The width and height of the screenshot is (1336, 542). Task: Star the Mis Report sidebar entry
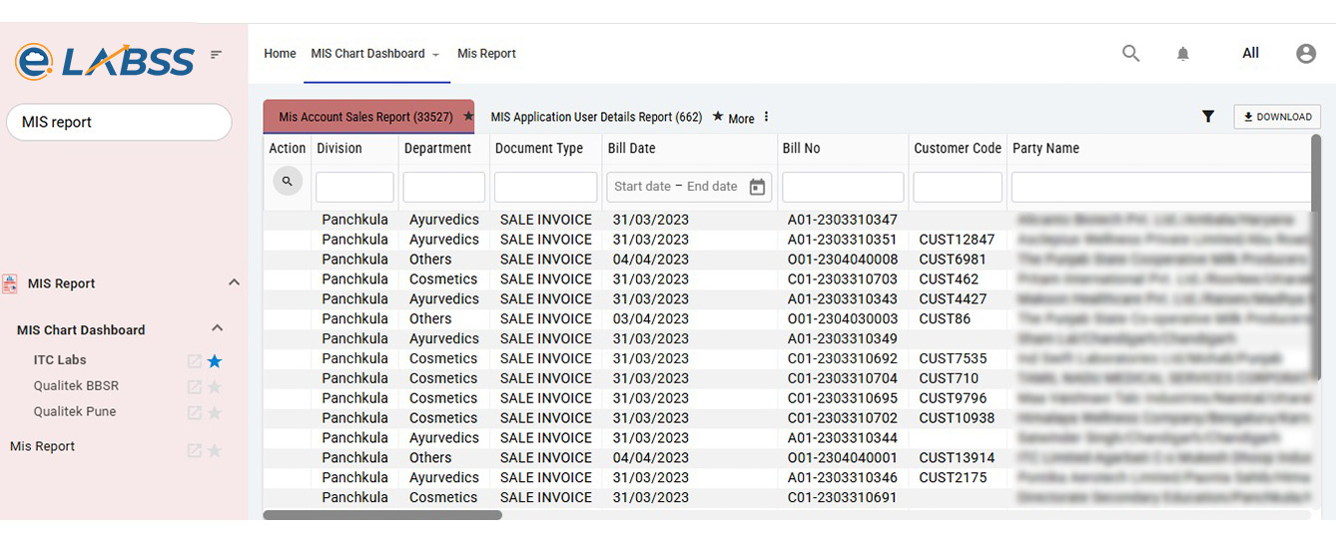pos(215,450)
